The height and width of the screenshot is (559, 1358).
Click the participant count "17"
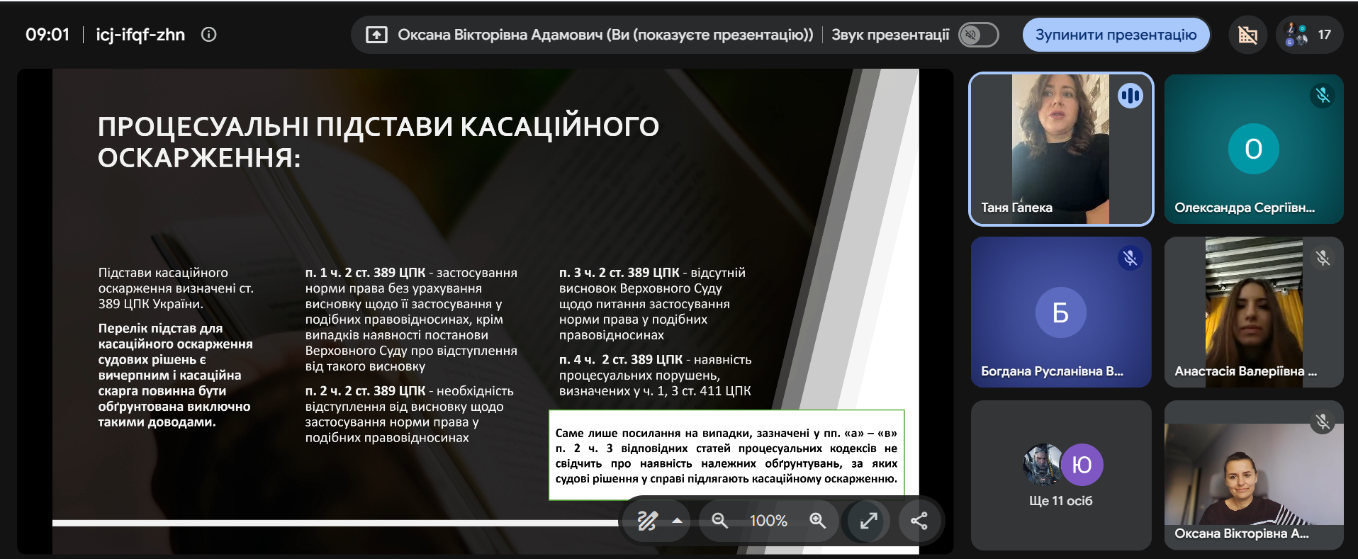(x=1324, y=35)
